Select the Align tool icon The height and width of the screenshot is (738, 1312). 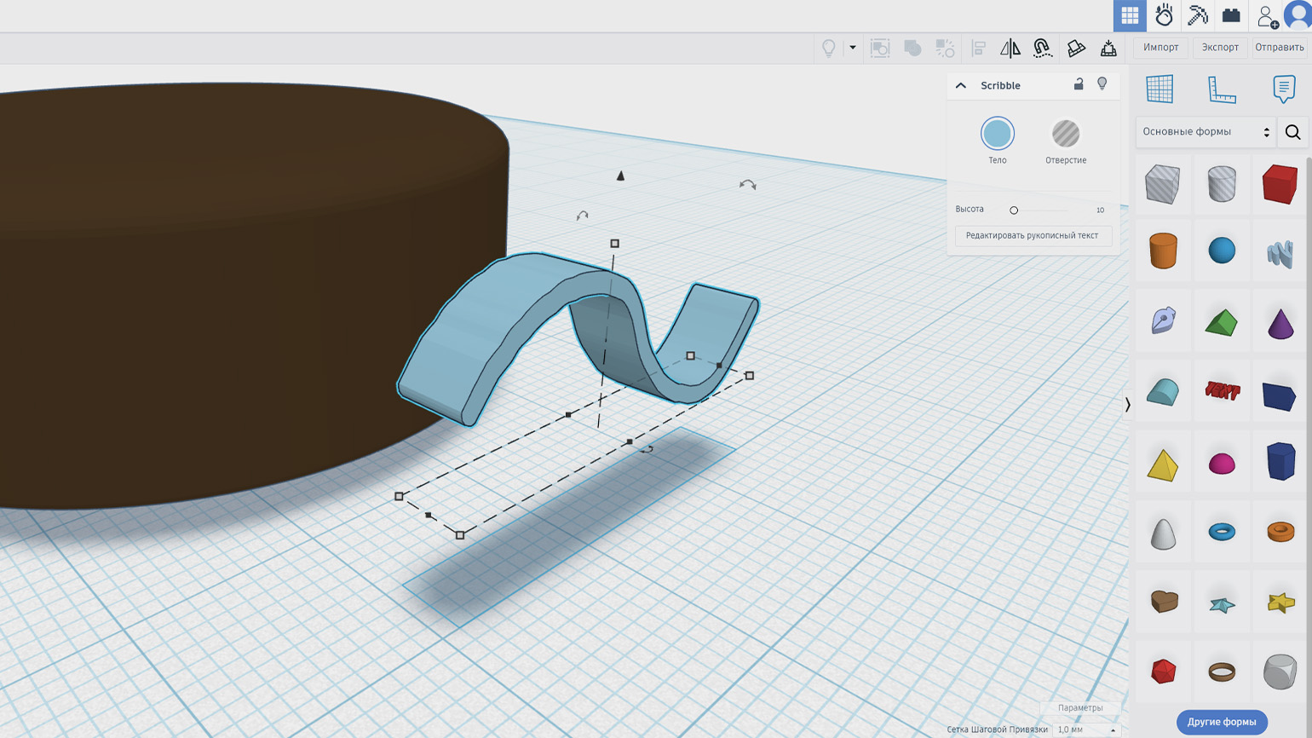click(978, 49)
